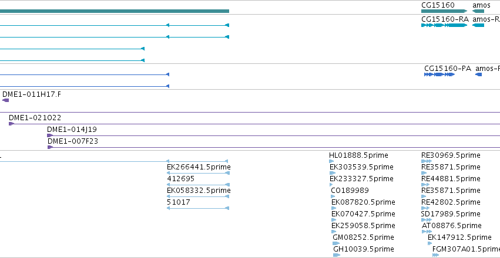The image size is (500, 258).
Task: Select the CG15160-PA protein glyph
Action: coord(439,74)
